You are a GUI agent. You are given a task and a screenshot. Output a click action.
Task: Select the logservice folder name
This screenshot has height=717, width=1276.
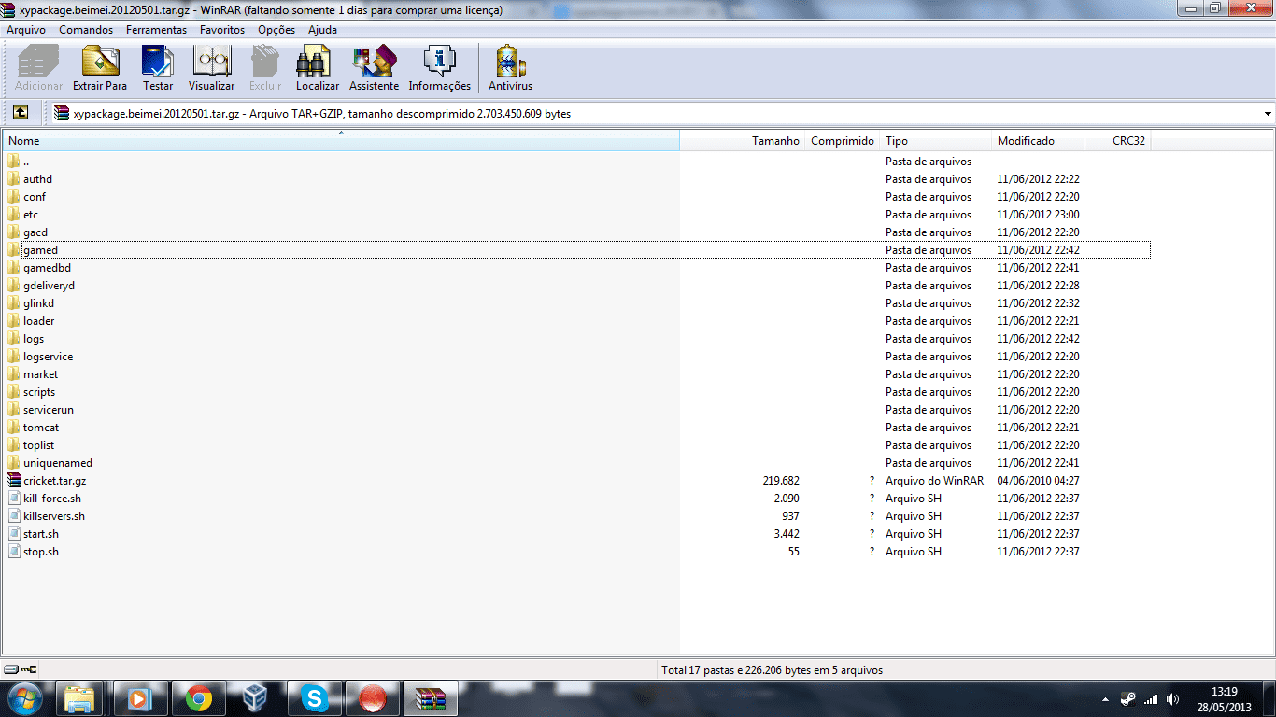point(48,357)
